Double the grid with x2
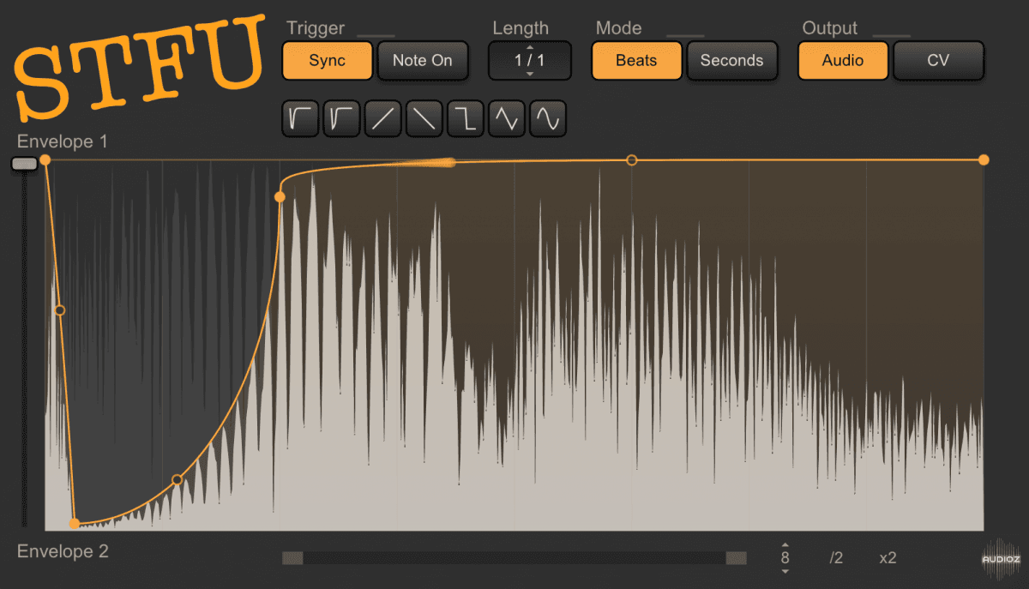This screenshot has width=1029, height=589. click(888, 558)
